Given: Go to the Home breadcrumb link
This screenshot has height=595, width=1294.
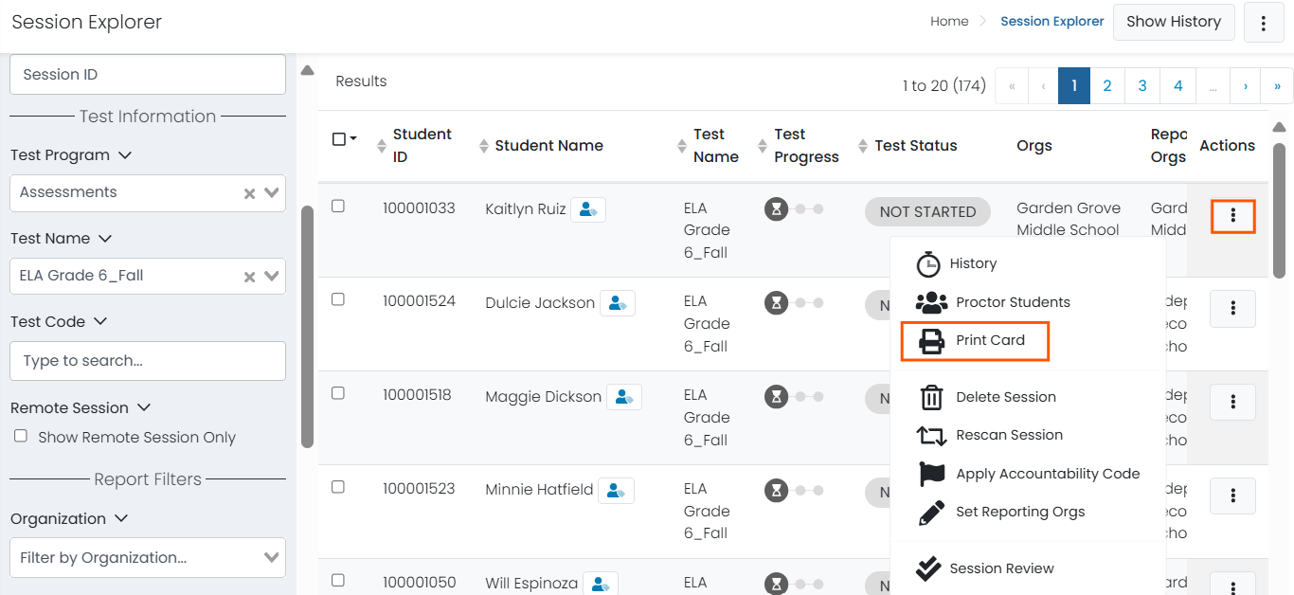Looking at the screenshot, I should coord(949,21).
